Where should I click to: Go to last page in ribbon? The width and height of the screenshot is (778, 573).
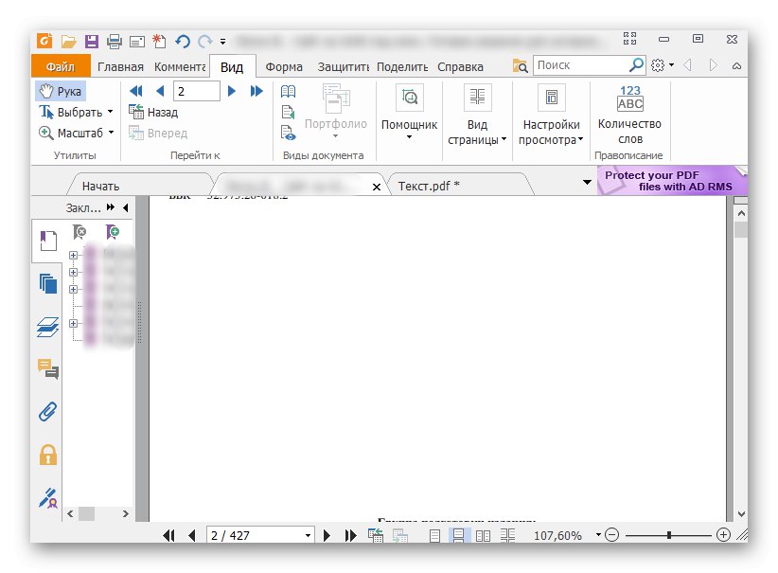[256, 91]
